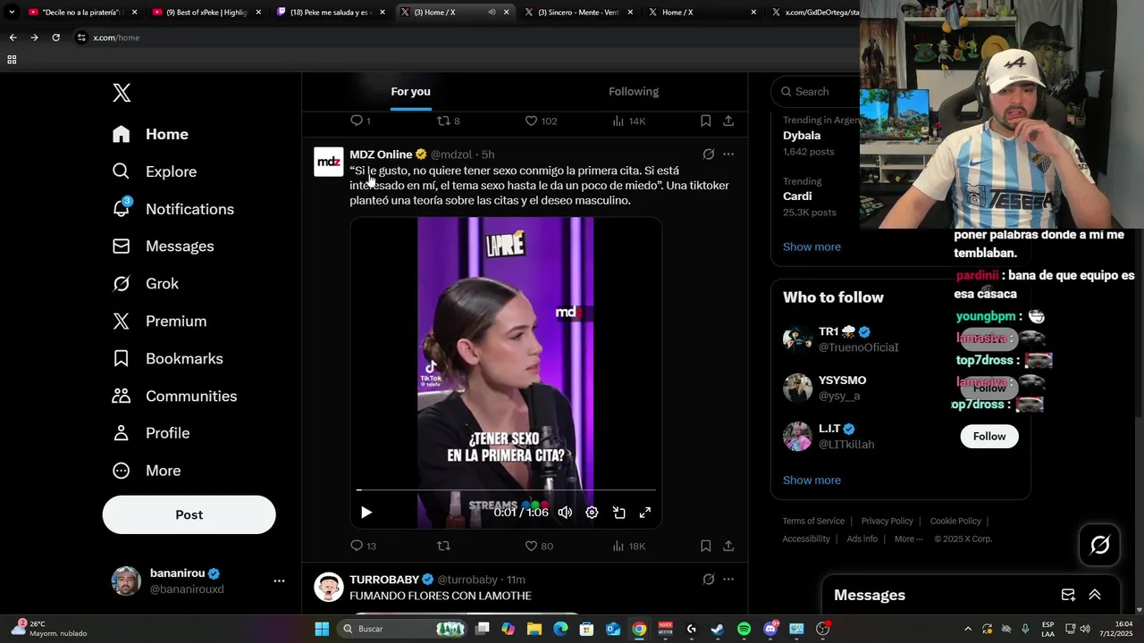
Task: Click Grok icon on TURROBABY post
Action: (708, 580)
